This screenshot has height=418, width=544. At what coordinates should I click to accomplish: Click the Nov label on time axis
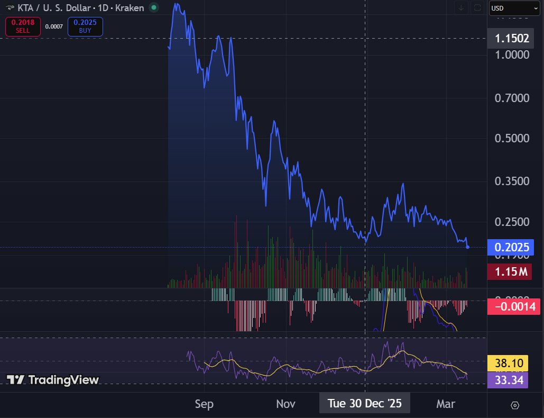point(285,404)
